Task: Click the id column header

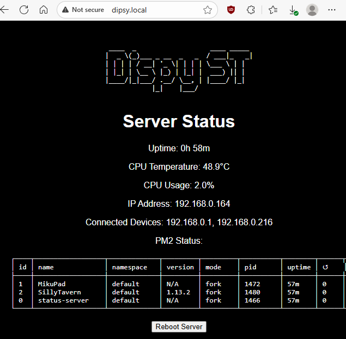Action: click(x=22, y=267)
